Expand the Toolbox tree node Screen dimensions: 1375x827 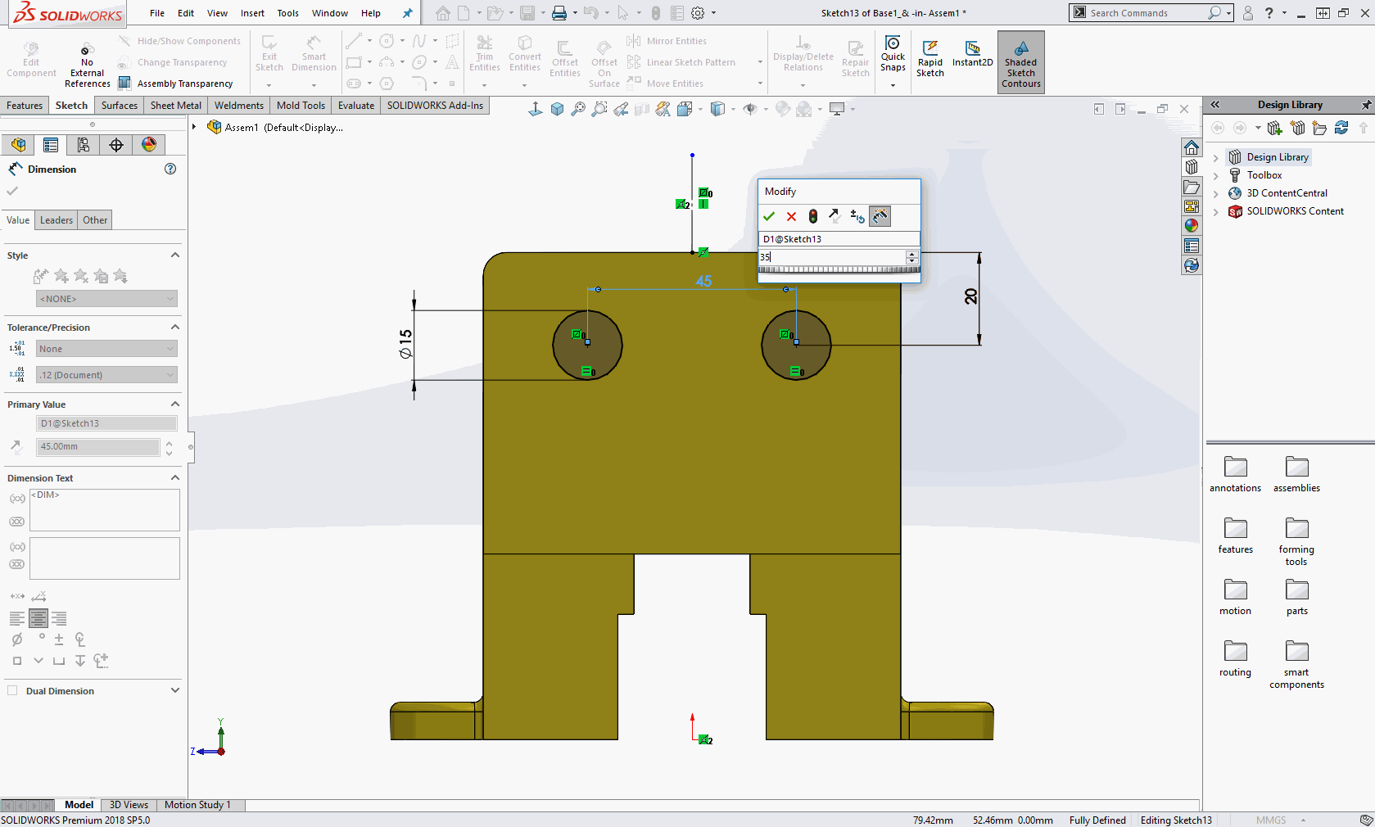[x=1216, y=175]
